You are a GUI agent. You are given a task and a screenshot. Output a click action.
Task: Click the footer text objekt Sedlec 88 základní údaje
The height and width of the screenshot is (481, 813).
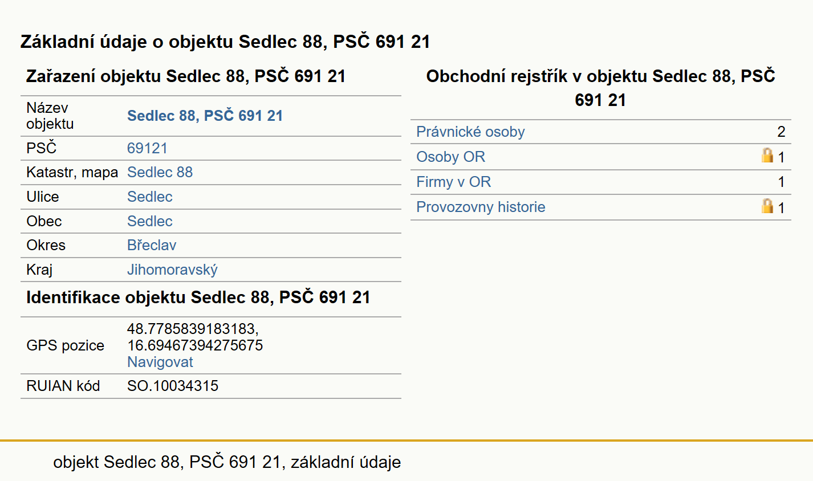click(227, 462)
